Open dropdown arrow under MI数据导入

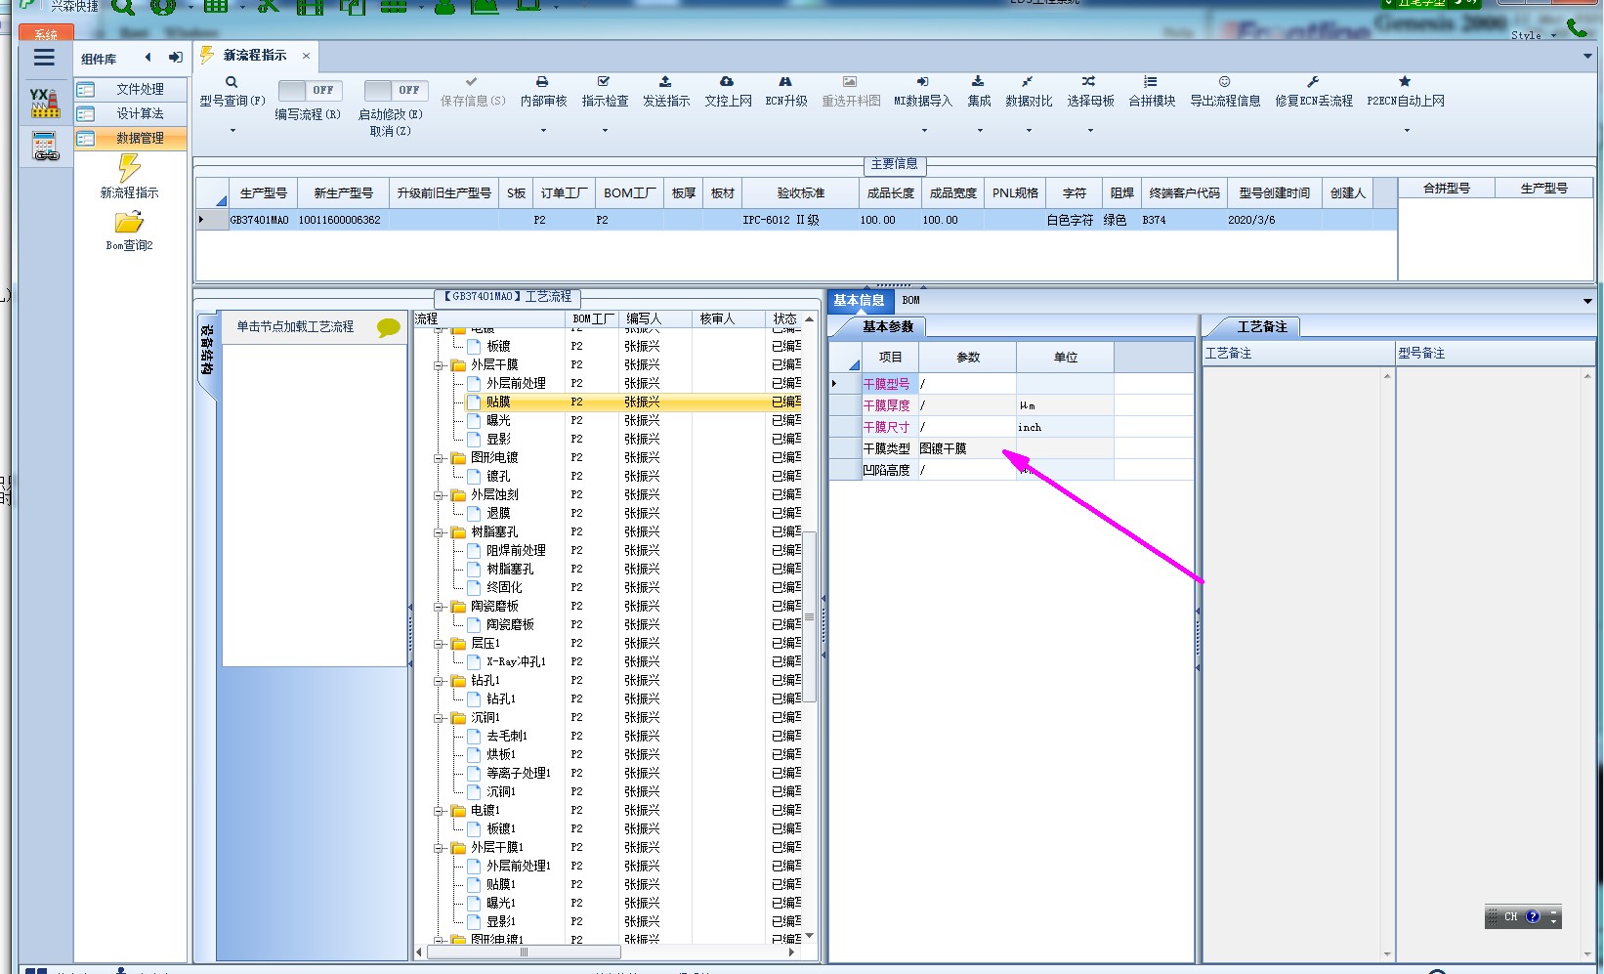pyautogui.click(x=922, y=130)
